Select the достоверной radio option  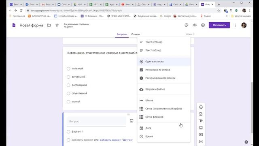point(68,85)
